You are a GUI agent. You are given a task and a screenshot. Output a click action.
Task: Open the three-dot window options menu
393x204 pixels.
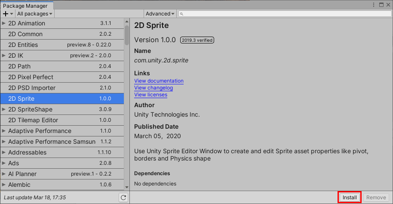point(374,5)
